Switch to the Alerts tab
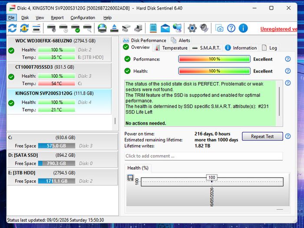Screen dimensions: 304x228 pos(181,40)
